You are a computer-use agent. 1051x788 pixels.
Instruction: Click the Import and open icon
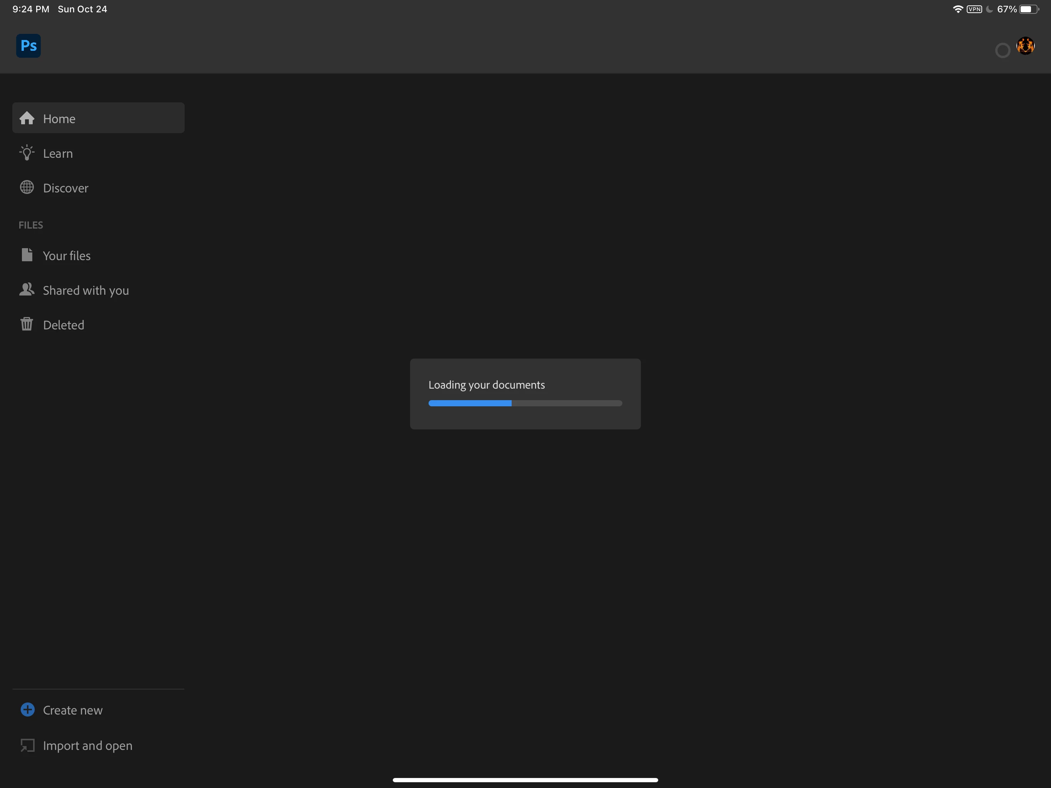(x=28, y=745)
